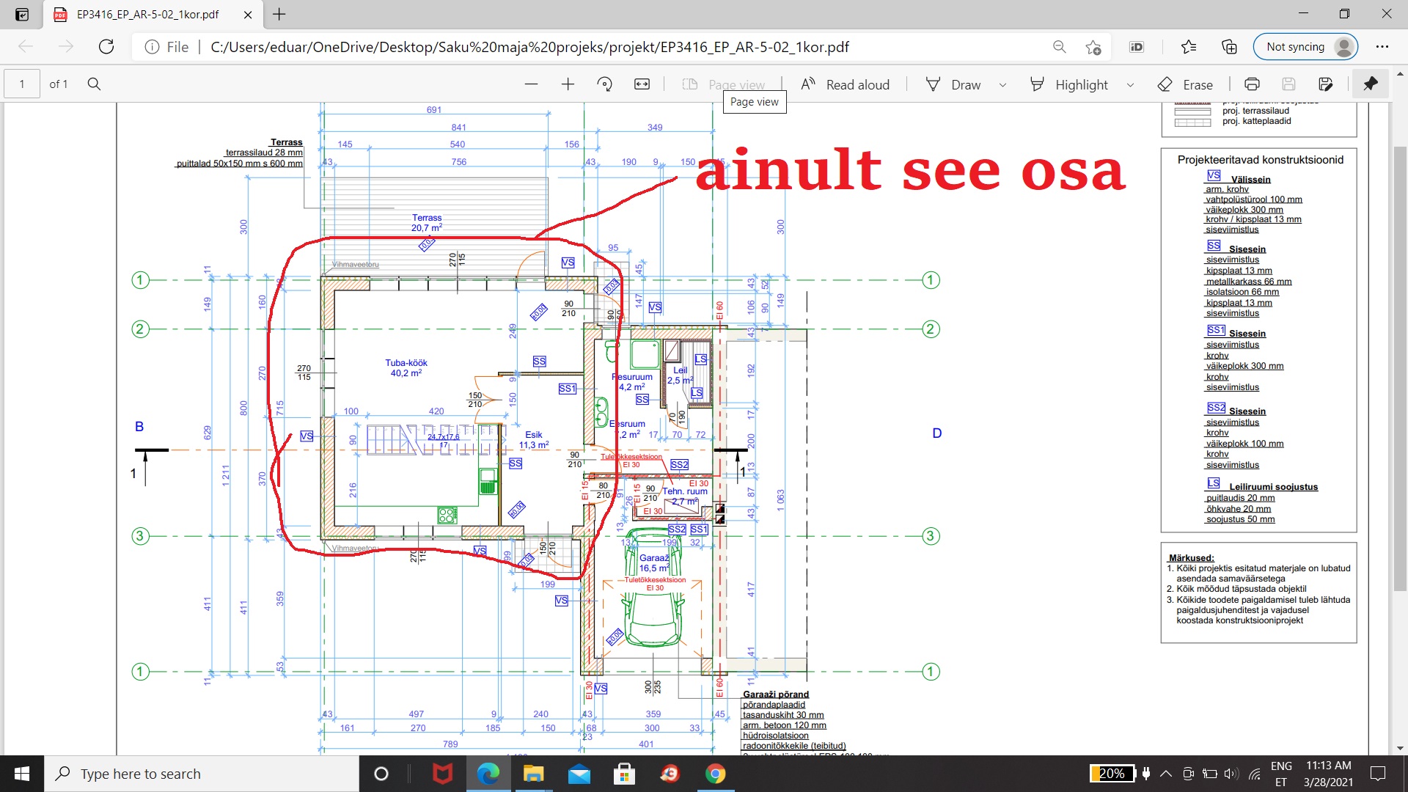
Task: Expand the Draw options dropdown arrow
Action: click(x=1002, y=85)
